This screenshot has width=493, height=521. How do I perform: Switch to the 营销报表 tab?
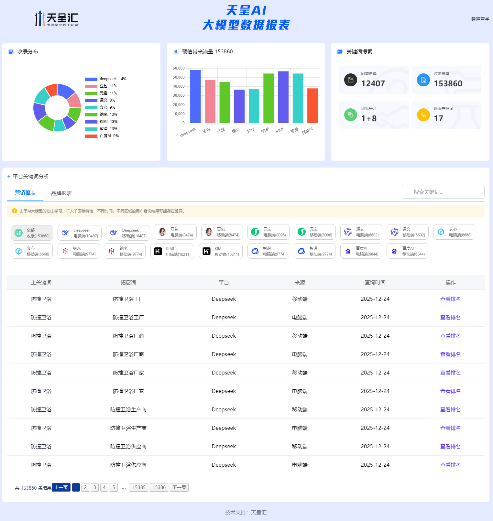coord(25,193)
